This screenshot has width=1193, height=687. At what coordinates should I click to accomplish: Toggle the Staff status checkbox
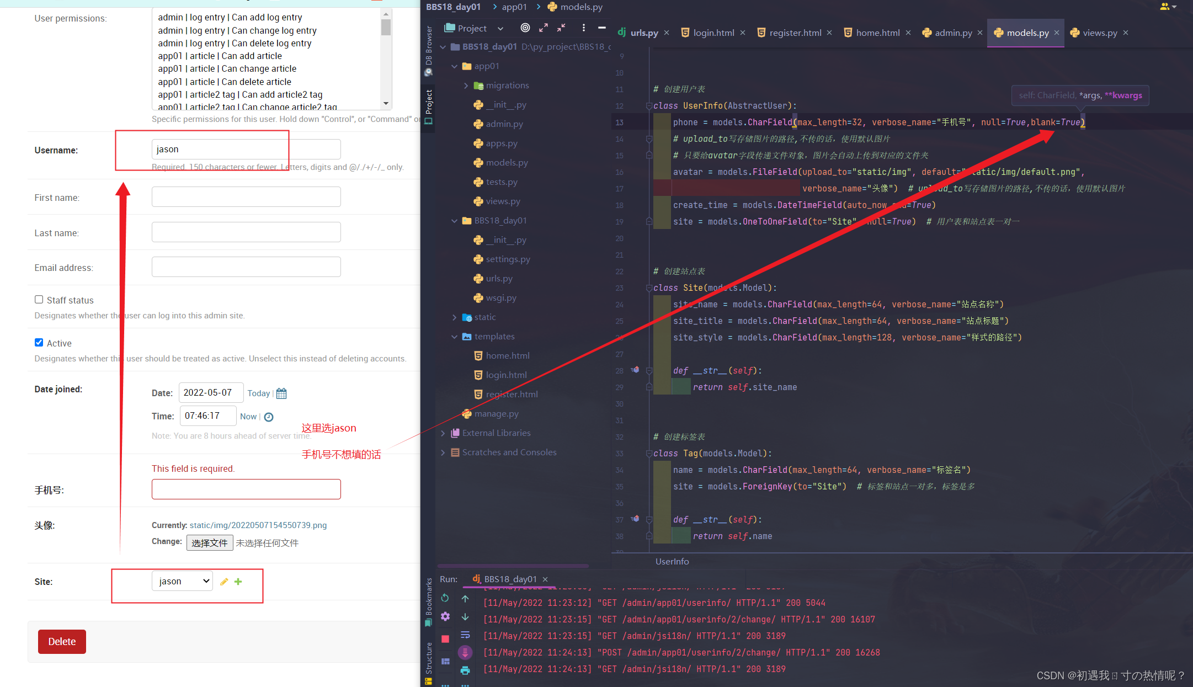pos(38,299)
